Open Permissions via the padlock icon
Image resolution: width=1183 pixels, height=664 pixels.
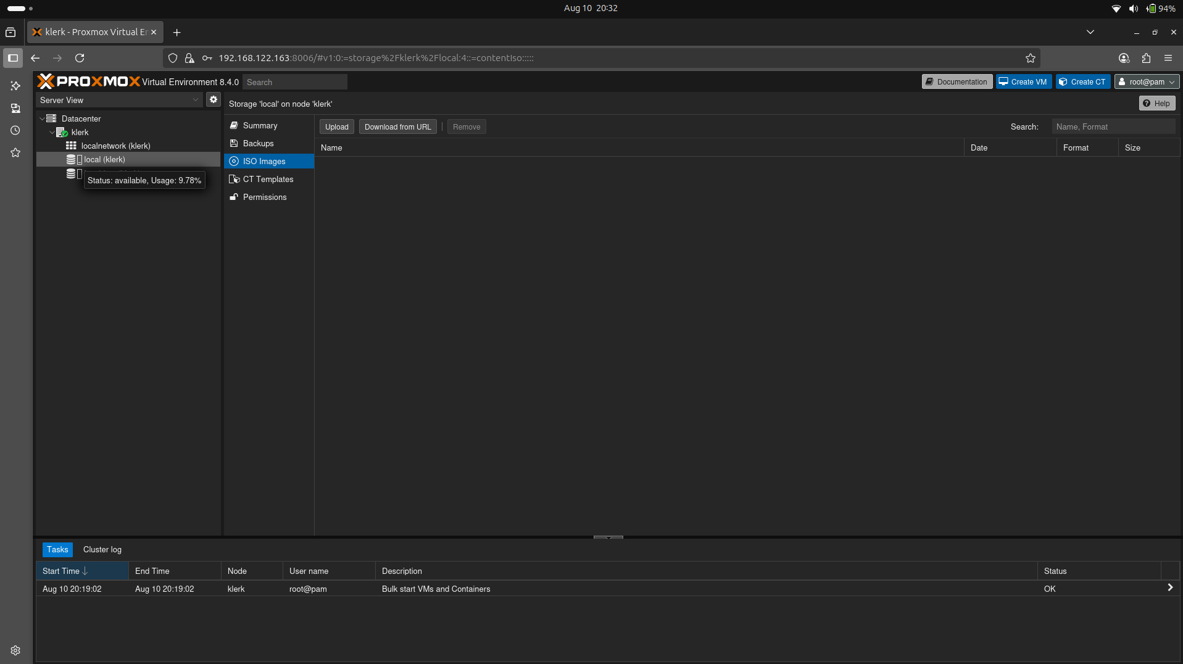coord(234,197)
